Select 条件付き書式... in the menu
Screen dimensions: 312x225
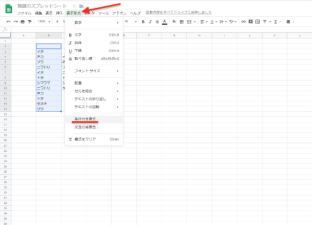(x=94, y=119)
